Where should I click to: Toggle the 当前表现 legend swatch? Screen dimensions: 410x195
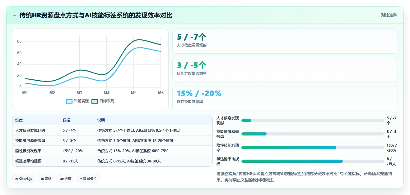point(69,101)
